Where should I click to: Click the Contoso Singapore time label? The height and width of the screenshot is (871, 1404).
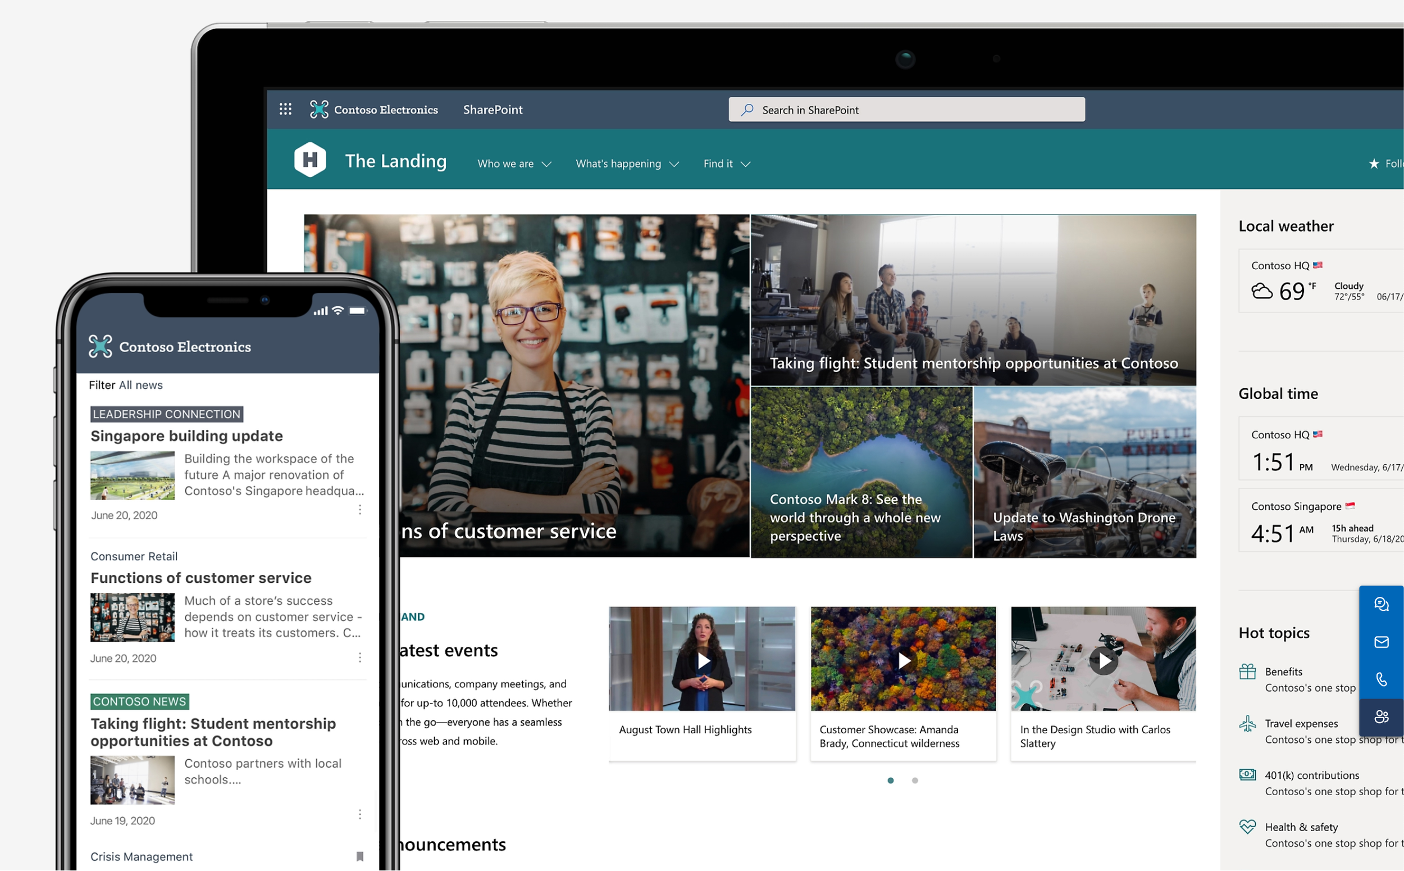(1296, 506)
